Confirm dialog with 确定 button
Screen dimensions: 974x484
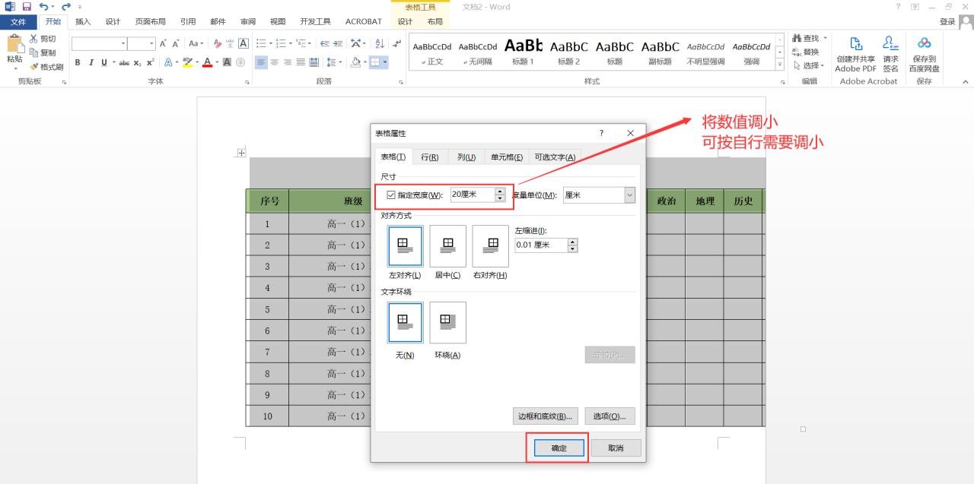(559, 448)
